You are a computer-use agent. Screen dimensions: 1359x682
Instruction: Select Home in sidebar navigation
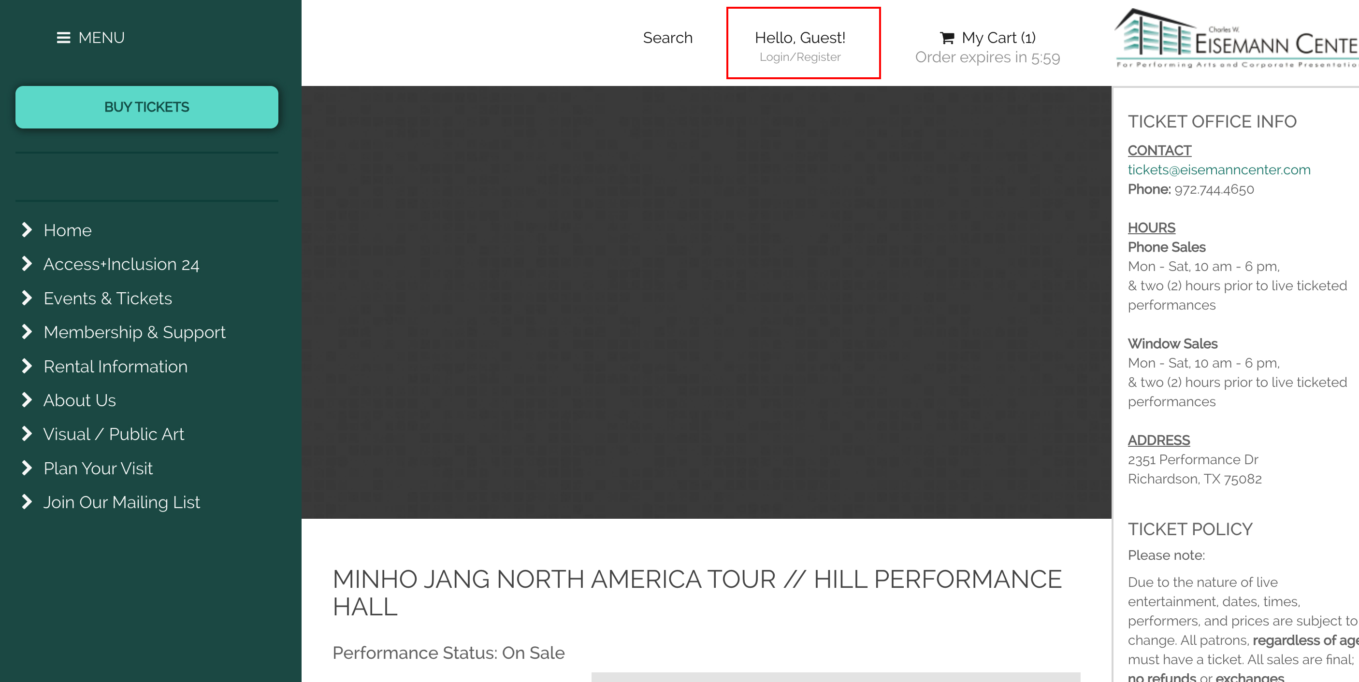(x=68, y=230)
